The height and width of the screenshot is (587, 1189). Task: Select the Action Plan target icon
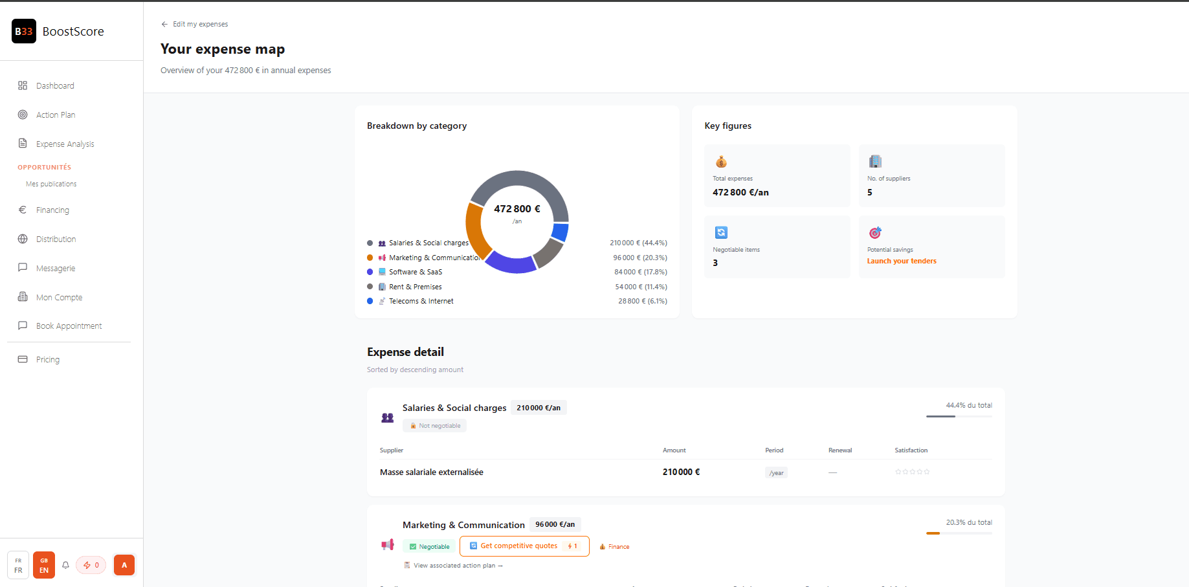pos(23,115)
